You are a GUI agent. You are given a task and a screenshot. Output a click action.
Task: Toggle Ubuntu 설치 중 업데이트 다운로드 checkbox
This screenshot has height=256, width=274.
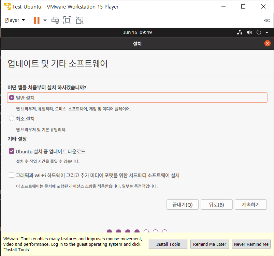12,151
